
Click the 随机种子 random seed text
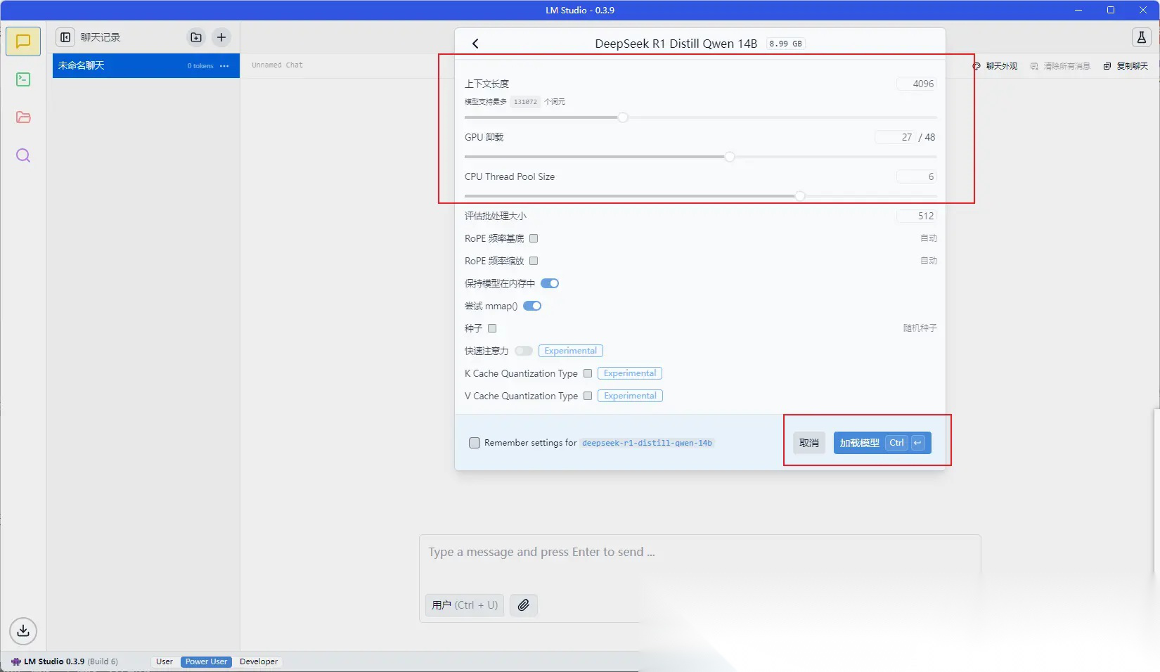(x=920, y=328)
